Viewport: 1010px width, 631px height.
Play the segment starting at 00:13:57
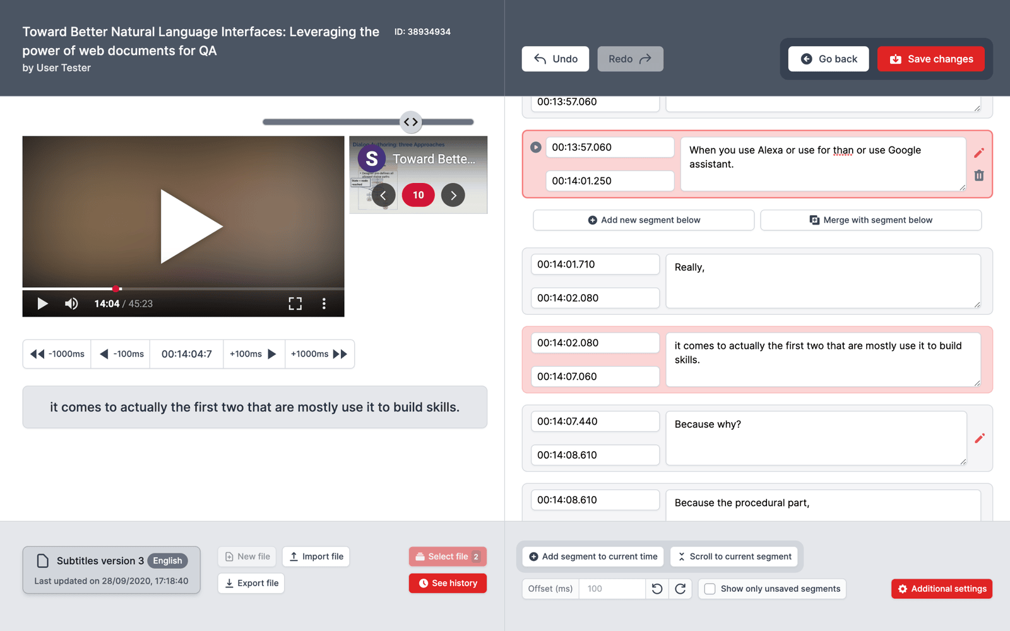coord(535,147)
